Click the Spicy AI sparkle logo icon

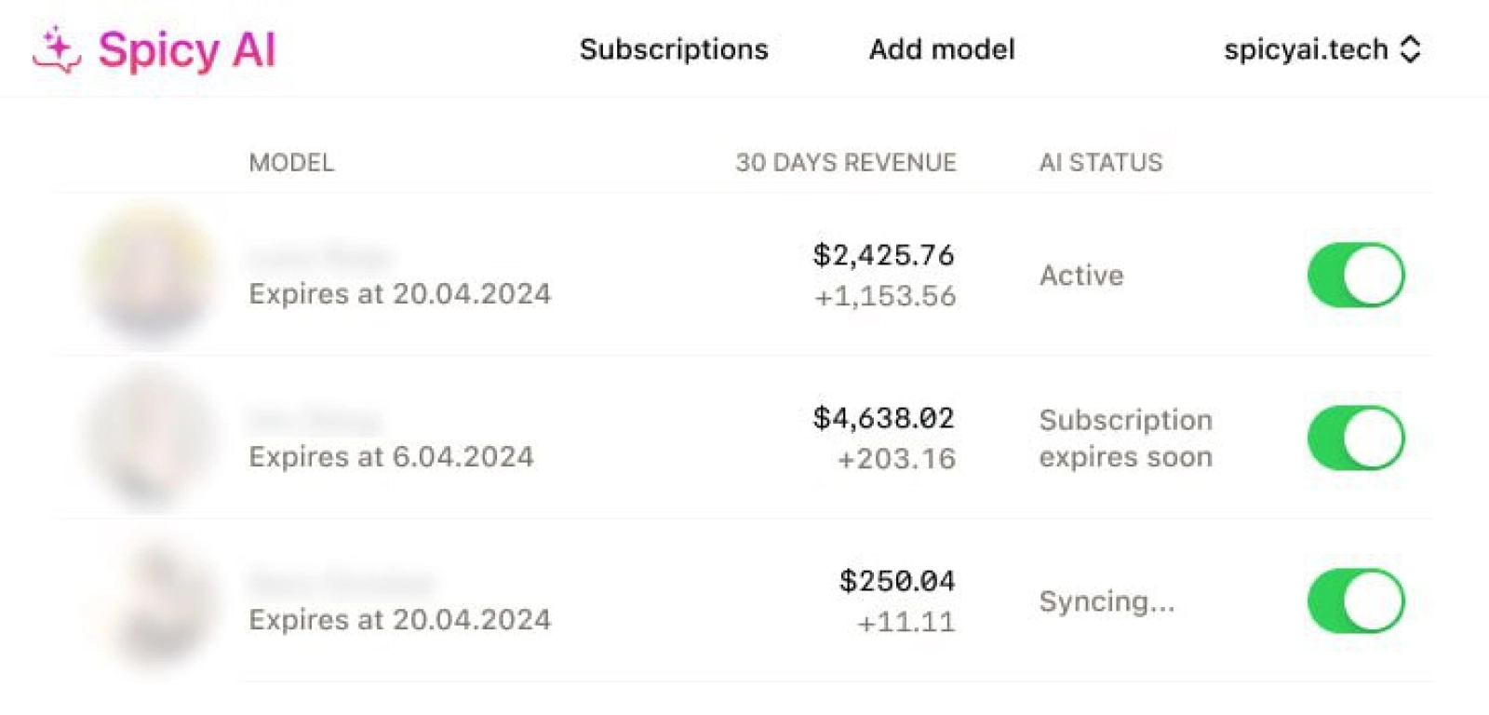[57, 48]
